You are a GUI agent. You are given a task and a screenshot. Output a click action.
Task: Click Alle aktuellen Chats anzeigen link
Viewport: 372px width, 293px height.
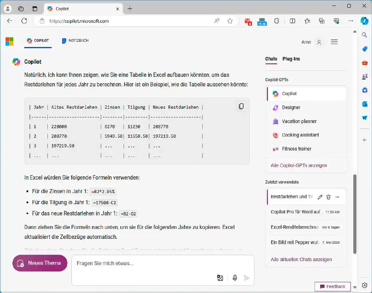pos(301,260)
